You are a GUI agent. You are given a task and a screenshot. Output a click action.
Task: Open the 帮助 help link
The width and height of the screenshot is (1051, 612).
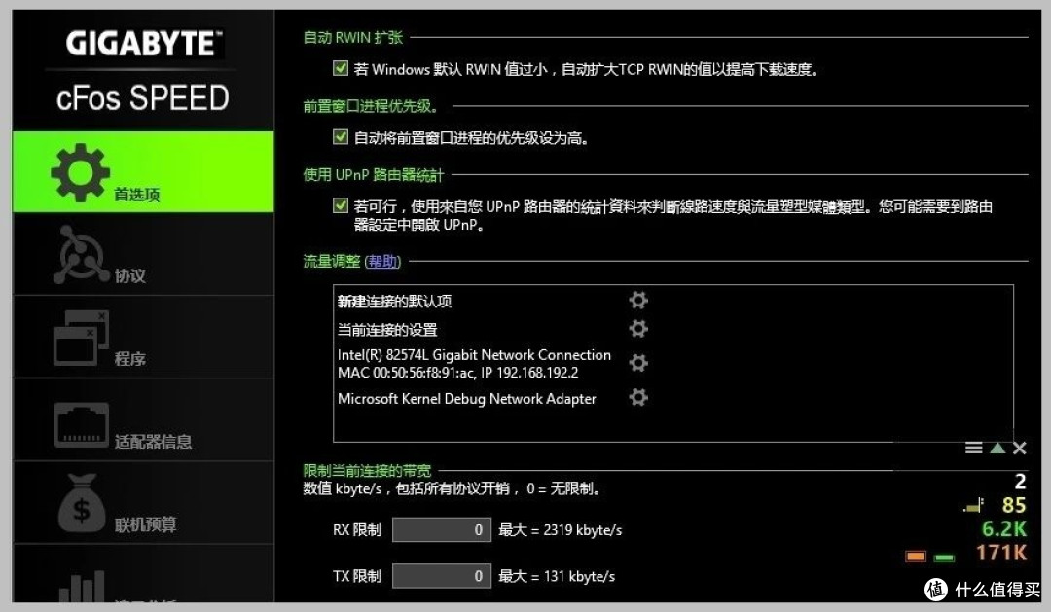(382, 261)
